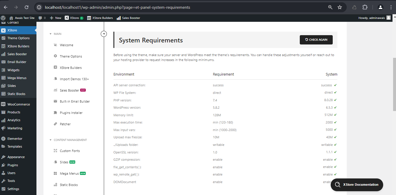The width and height of the screenshot is (396, 195).
Task: Click the CHECK AGAIN button
Action: (x=316, y=40)
